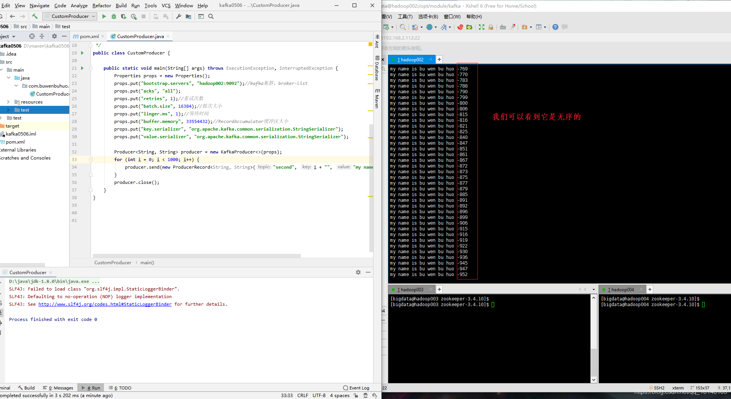The image size is (731, 399).
Task: Click the profiler run icon in IntelliJ
Action: (134, 16)
